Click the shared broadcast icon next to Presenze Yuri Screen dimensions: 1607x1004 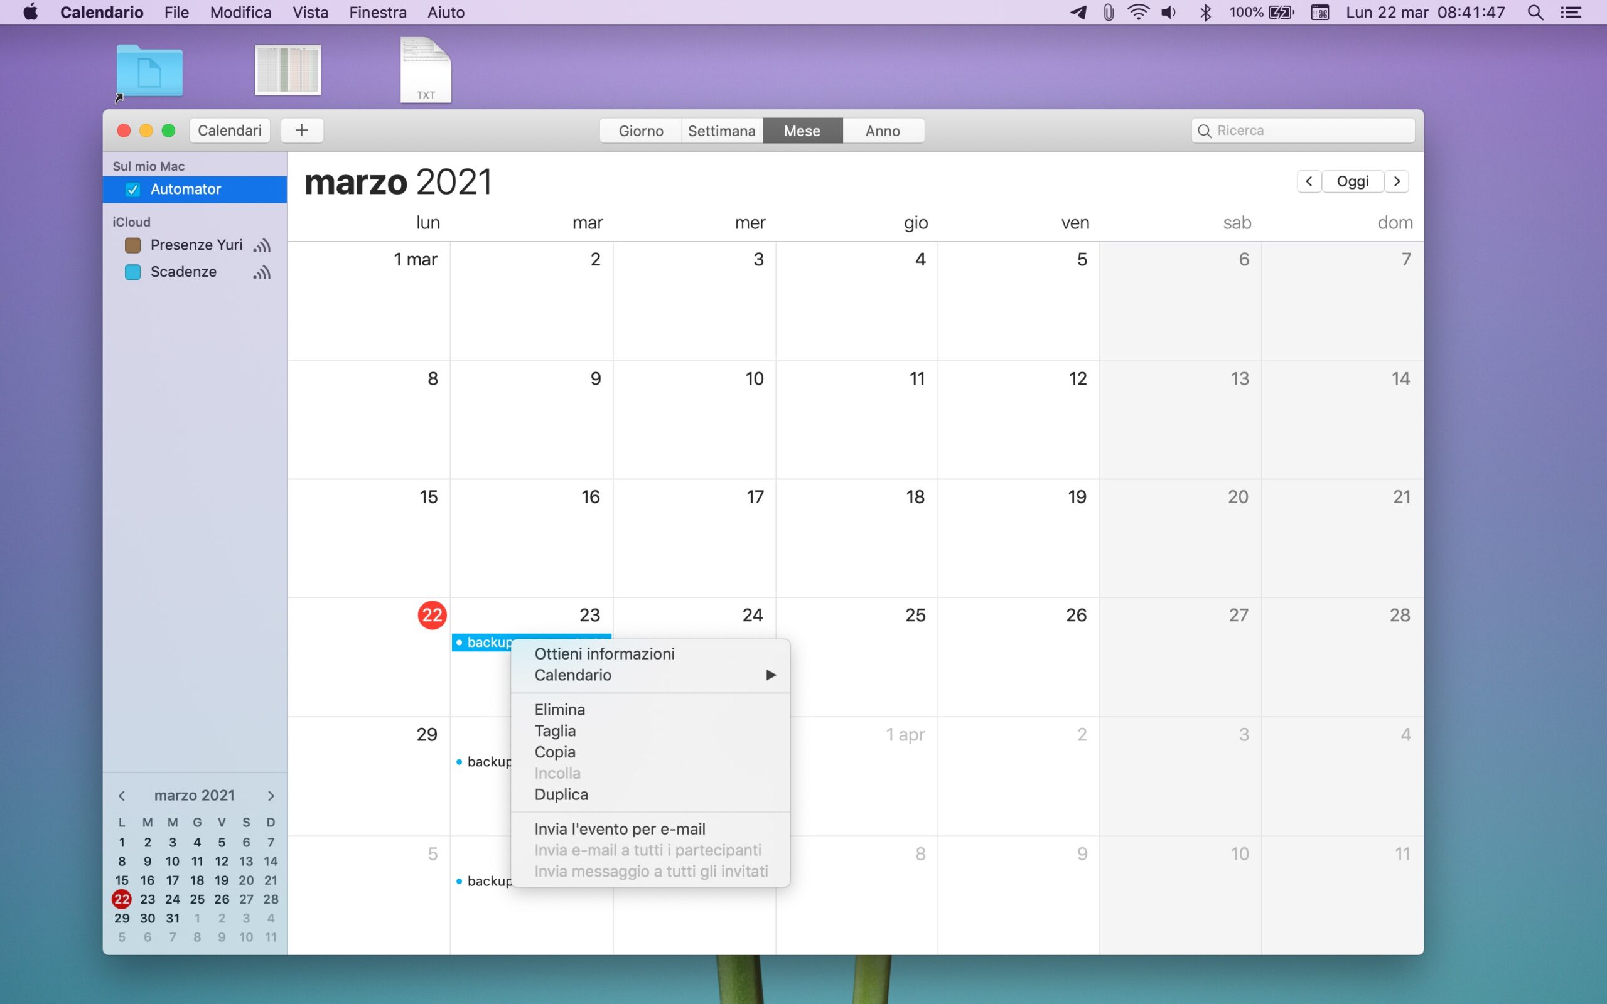pyautogui.click(x=262, y=246)
